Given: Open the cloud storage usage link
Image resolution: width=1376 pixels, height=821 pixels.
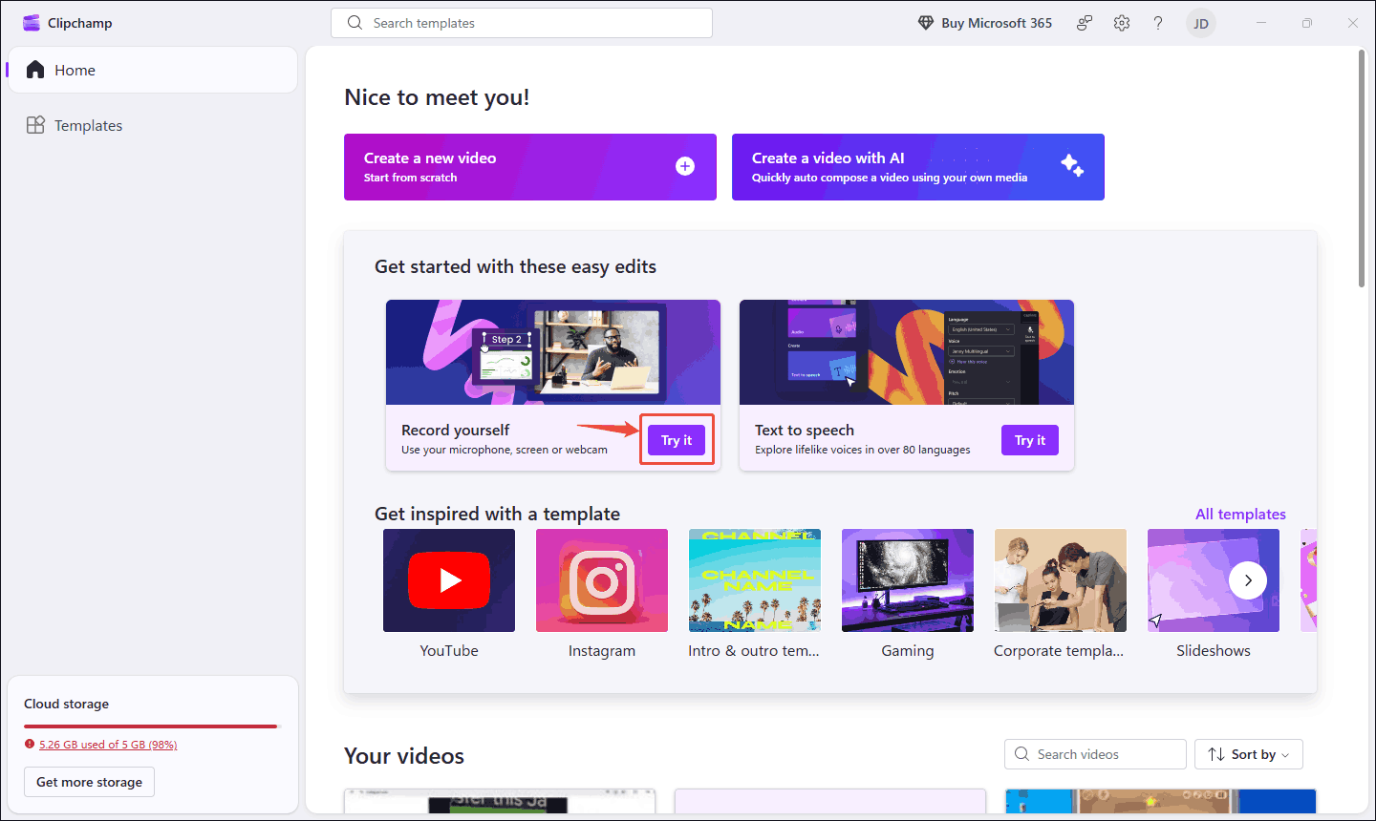Looking at the screenshot, I should [x=108, y=744].
